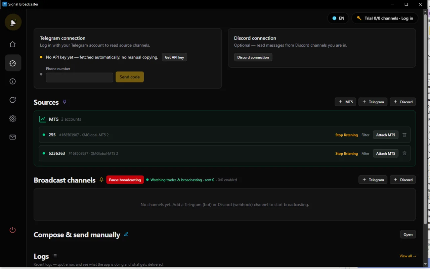Click the '2 accounts' label
This screenshot has height=269, width=430.
71,119
